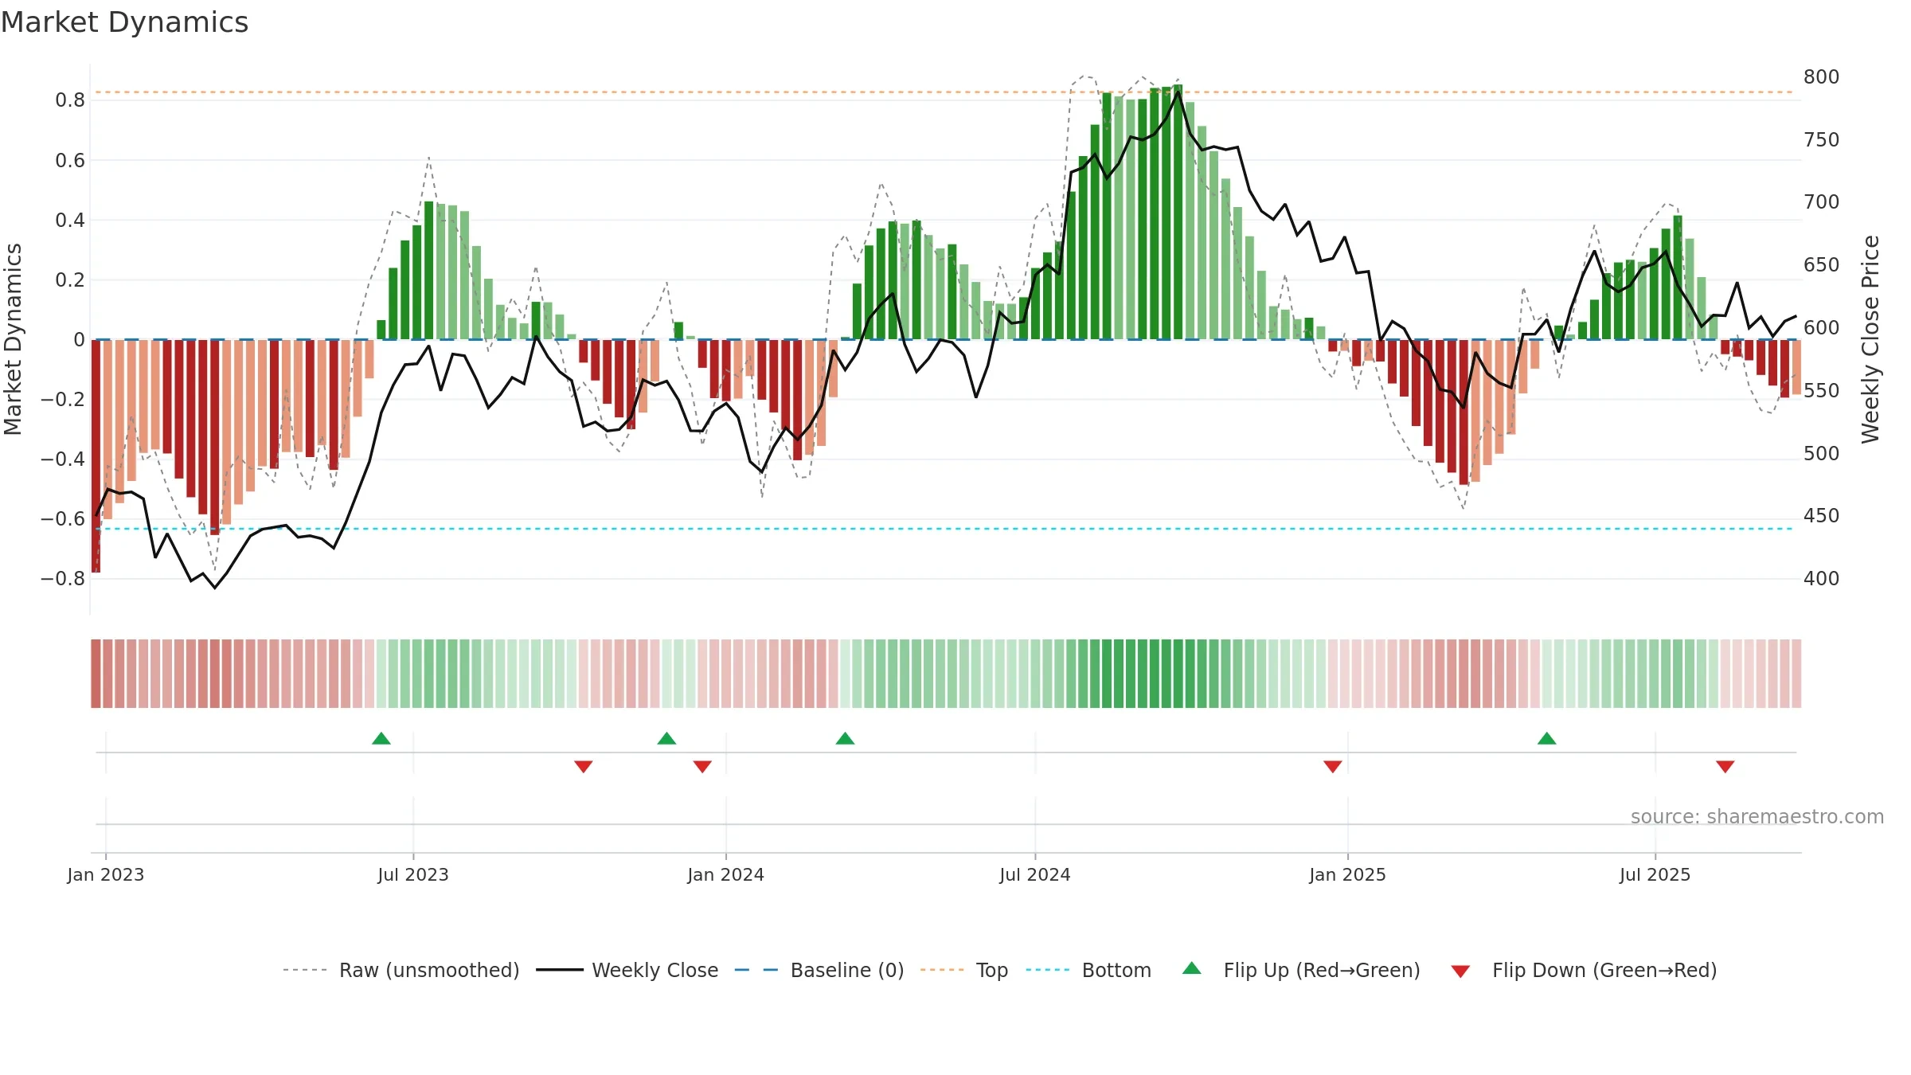Click the 400 price axis tick
This screenshot has height=1075, width=1911.
click(1822, 579)
